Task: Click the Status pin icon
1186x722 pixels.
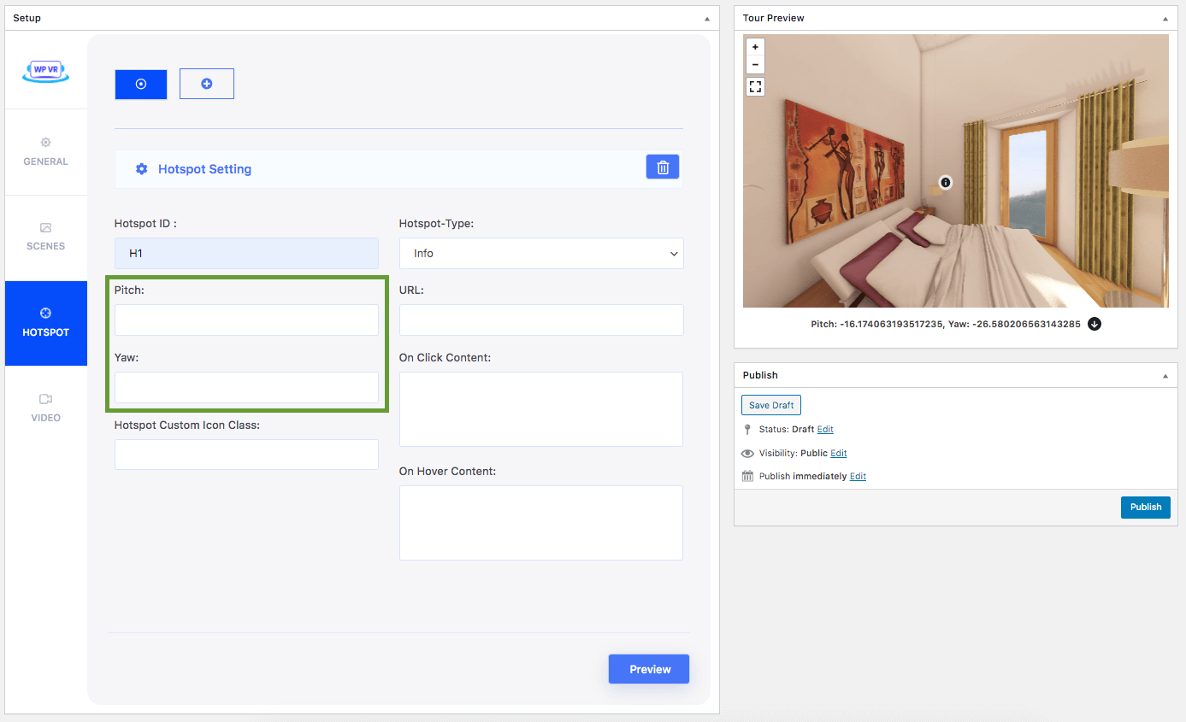Action: [x=747, y=430]
